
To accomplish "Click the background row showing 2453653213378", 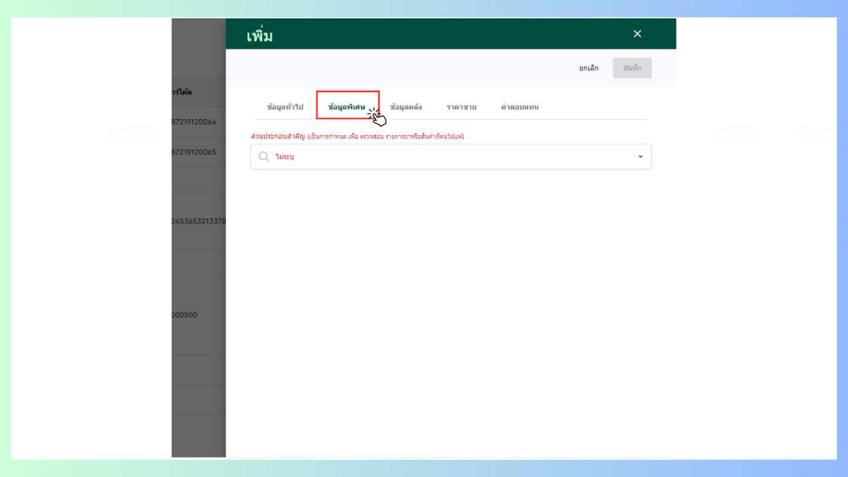I will coord(199,221).
